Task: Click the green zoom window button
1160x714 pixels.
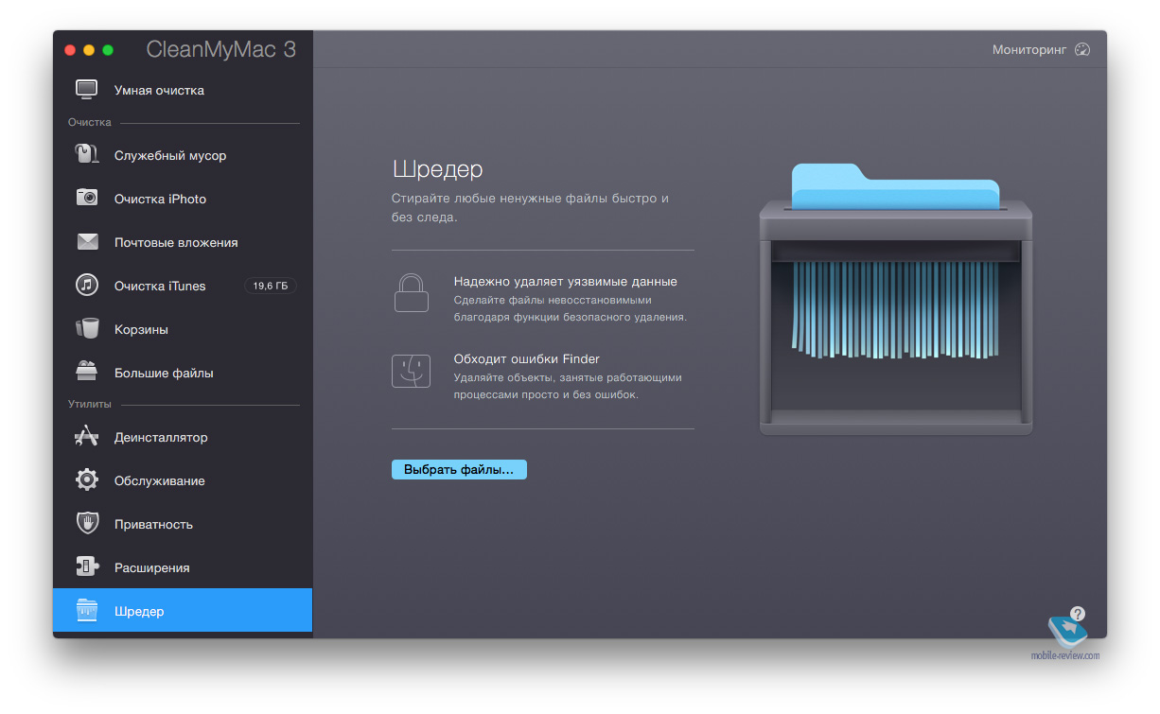Action: [x=108, y=50]
